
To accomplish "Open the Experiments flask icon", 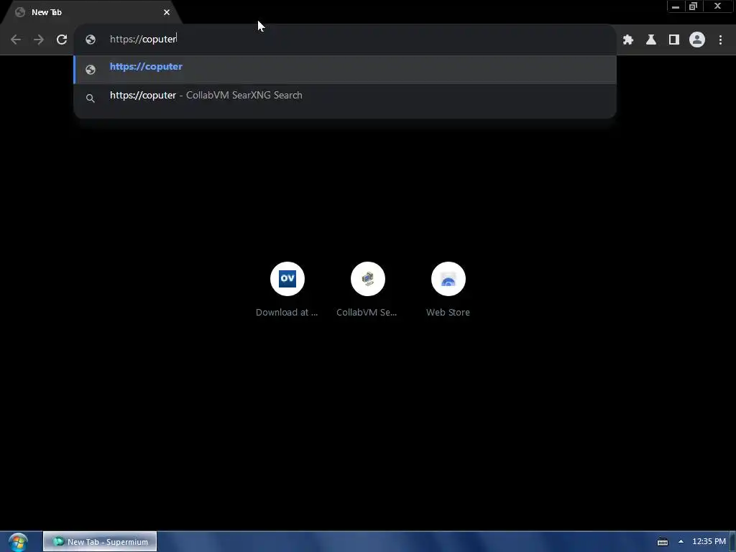I will 651,40.
